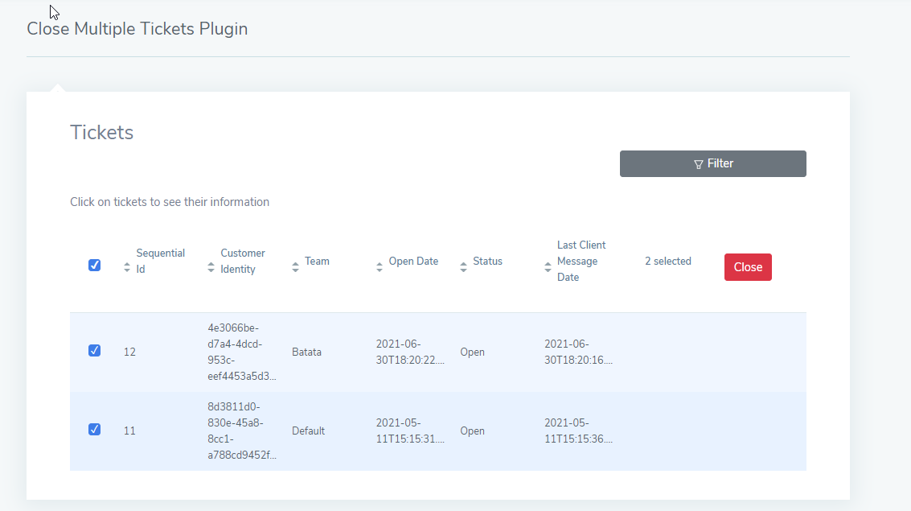Click the Sequential Id column header
This screenshot has height=511, width=911.
[160, 261]
